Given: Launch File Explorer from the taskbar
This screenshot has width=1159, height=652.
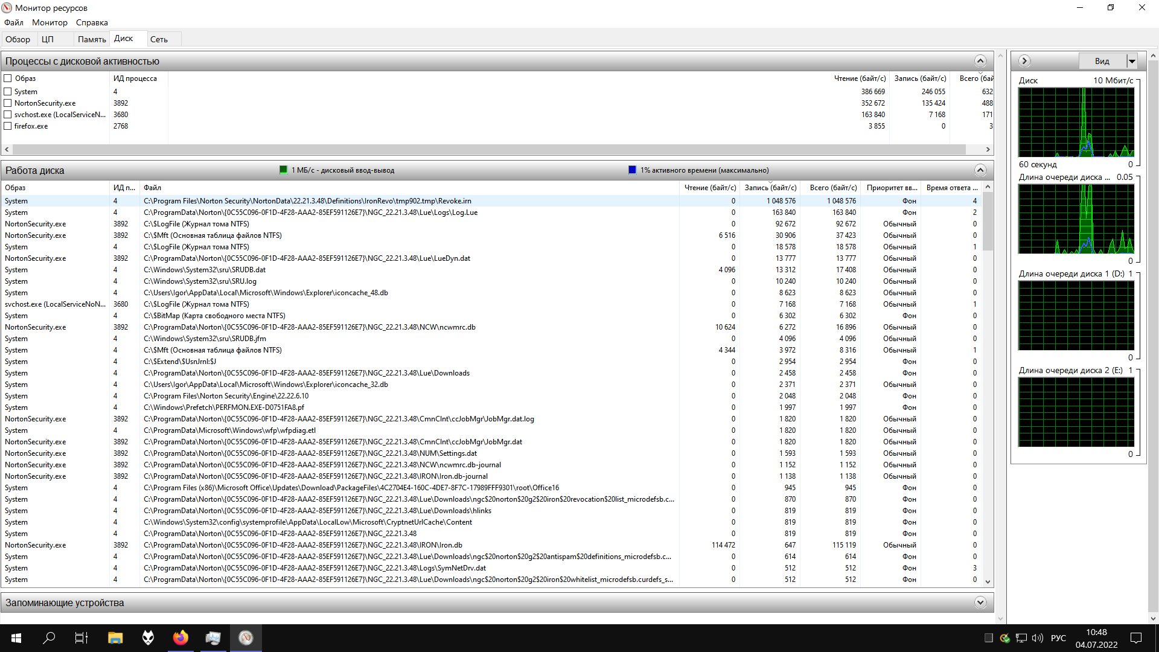Looking at the screenshot, I should pyautogui.click(x=115, y=638).
